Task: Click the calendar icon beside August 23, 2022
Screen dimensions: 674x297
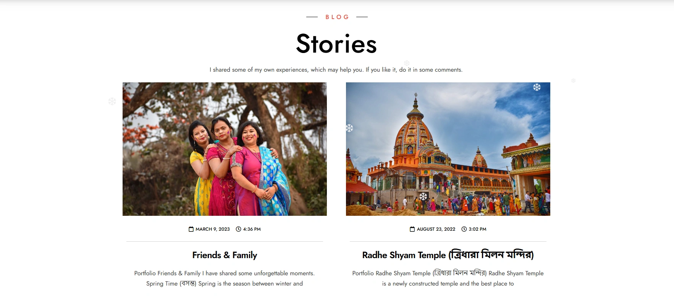Action: point(412,229)
